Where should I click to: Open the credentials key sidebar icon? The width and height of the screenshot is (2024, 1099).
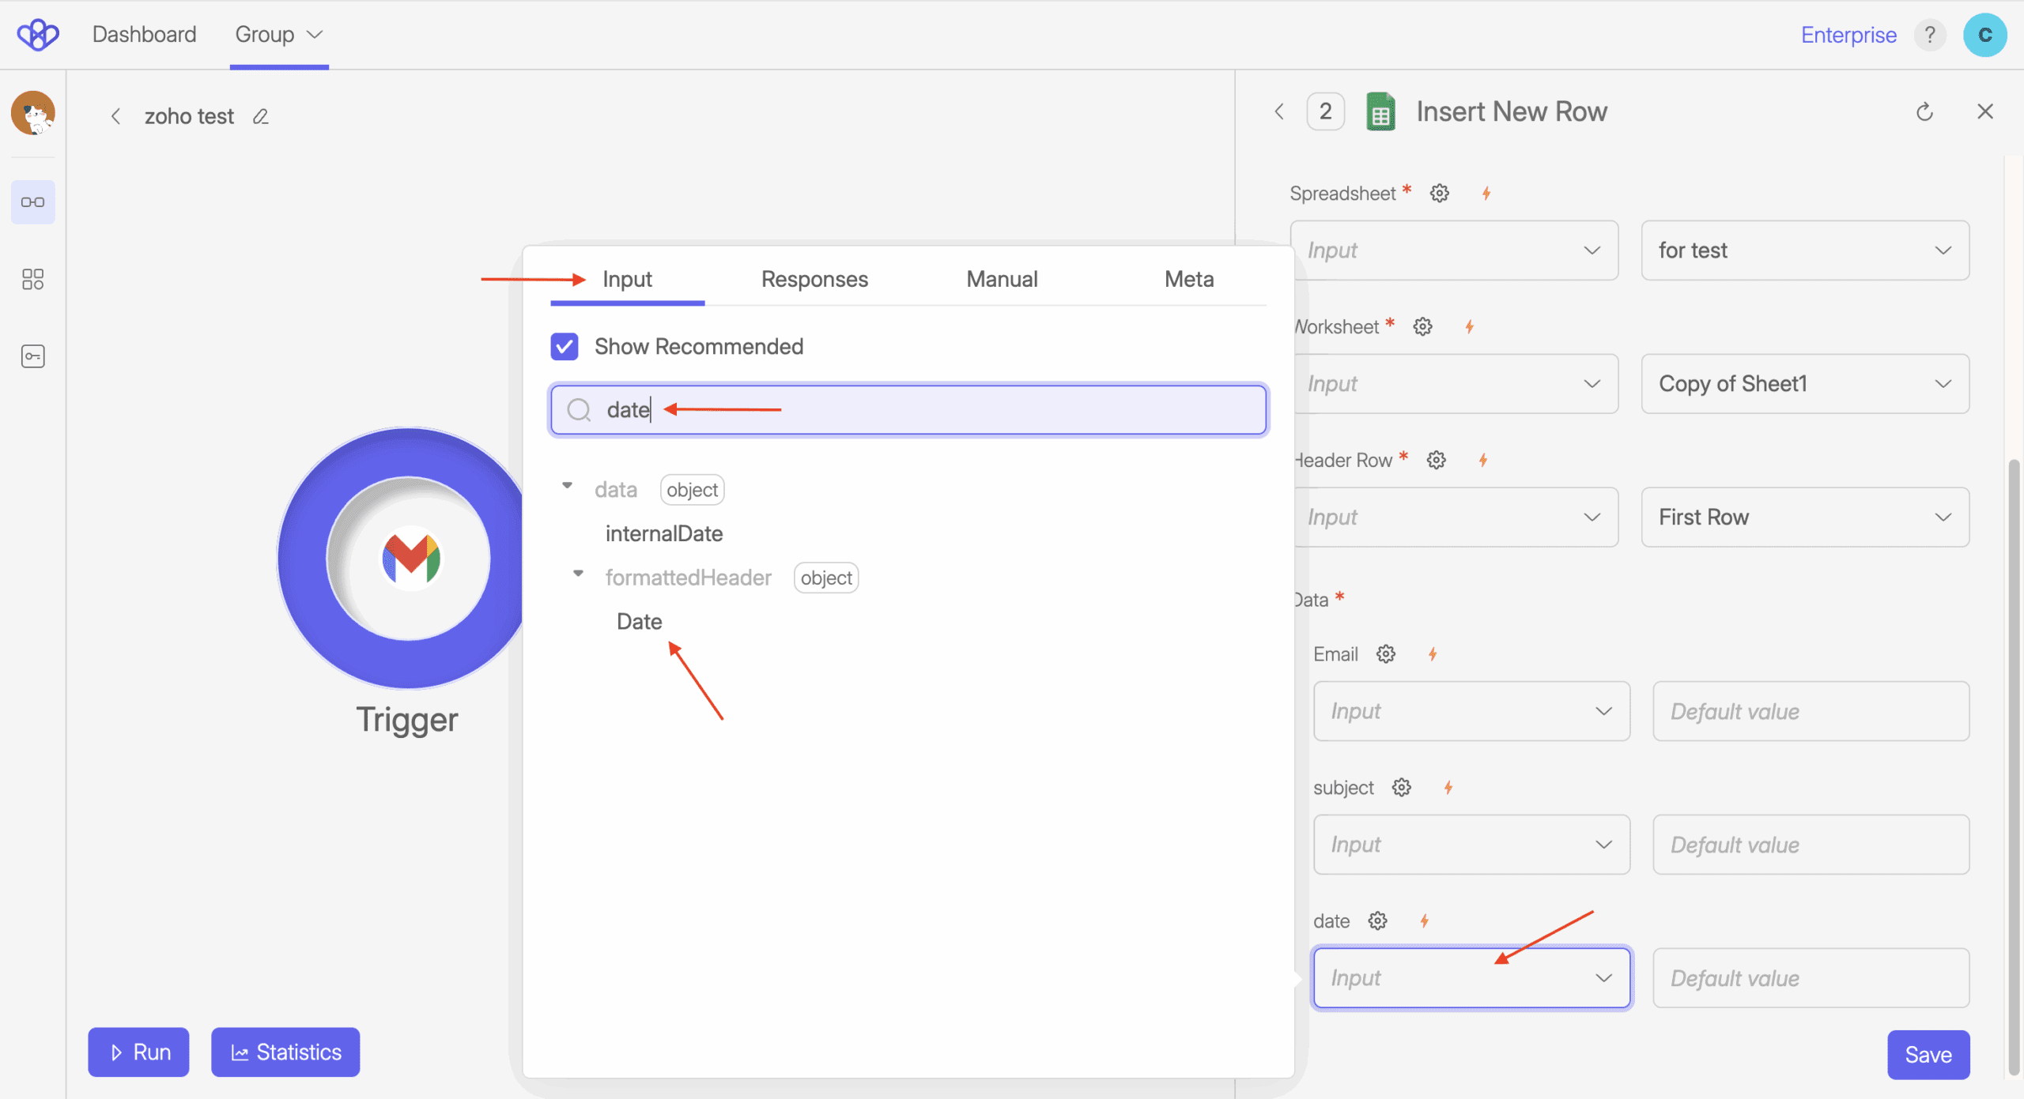pyautogui.click(x=33, y=356)
